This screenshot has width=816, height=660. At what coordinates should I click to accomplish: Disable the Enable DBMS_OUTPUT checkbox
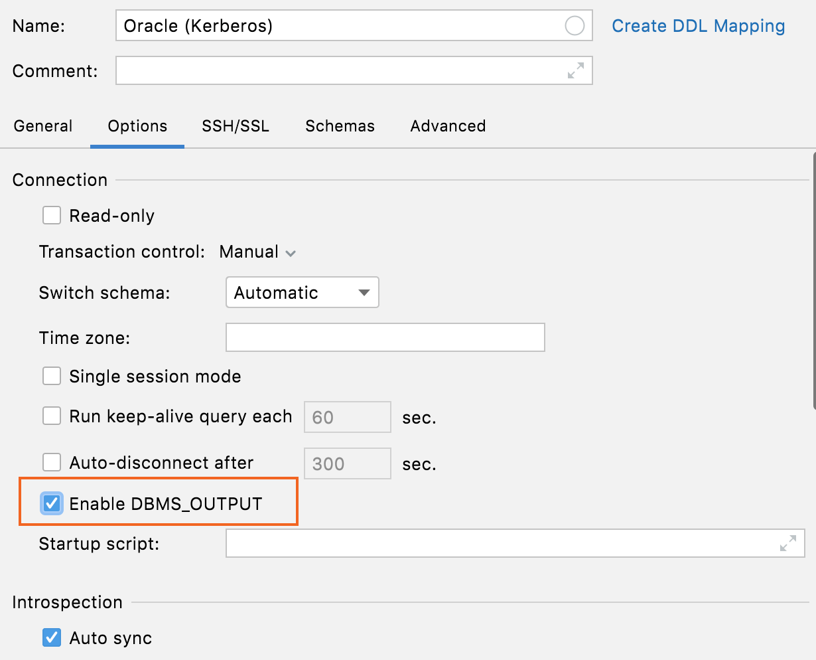point(51,503)
